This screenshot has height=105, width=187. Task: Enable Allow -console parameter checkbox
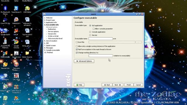[93, 29]
